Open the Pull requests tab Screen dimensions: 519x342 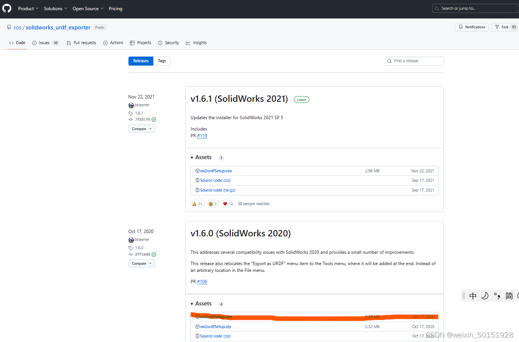pyautogui.click(x=81, y=43)
